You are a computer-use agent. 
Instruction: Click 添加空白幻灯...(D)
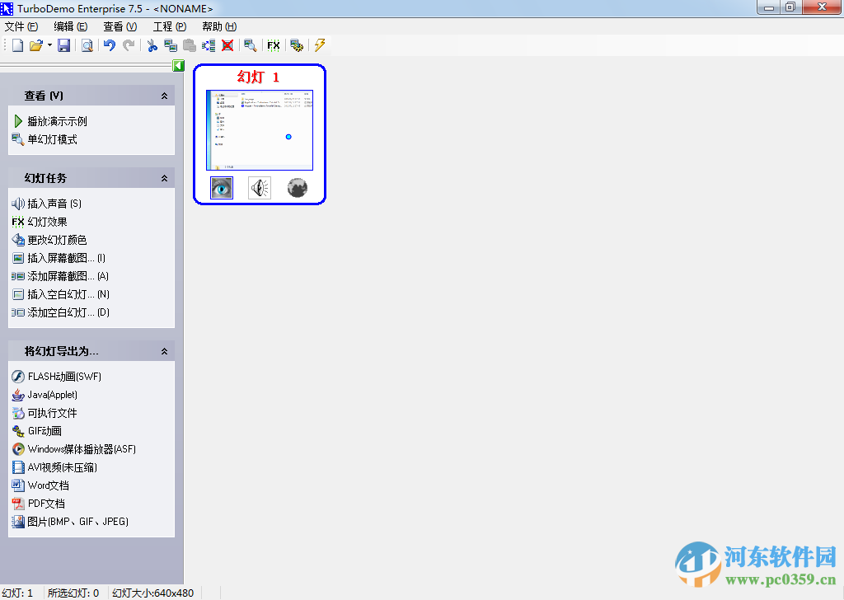point(61,312)
